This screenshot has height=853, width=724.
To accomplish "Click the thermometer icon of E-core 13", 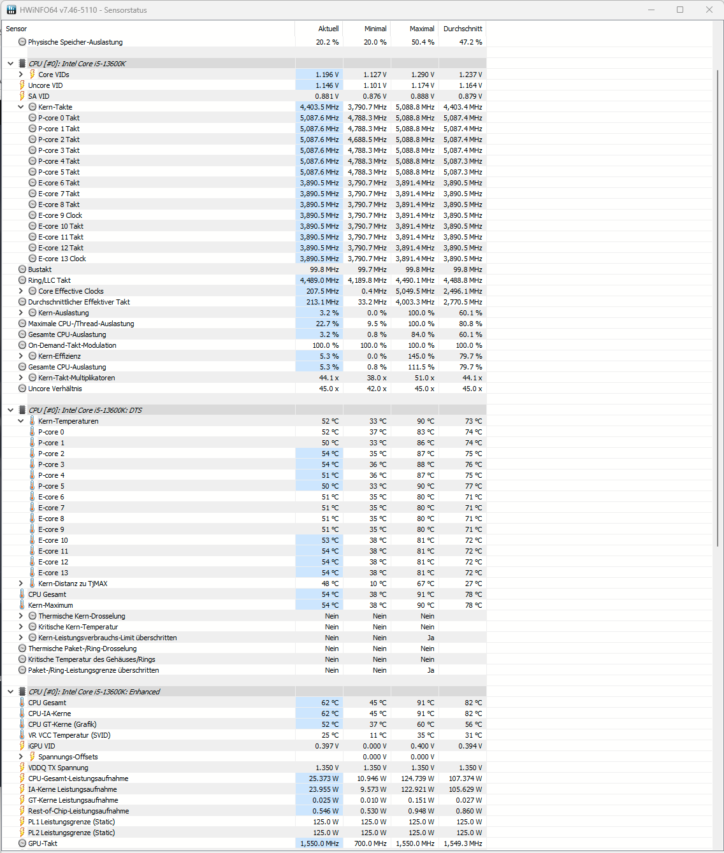I will pyautogui.click(x=33, y=573).
